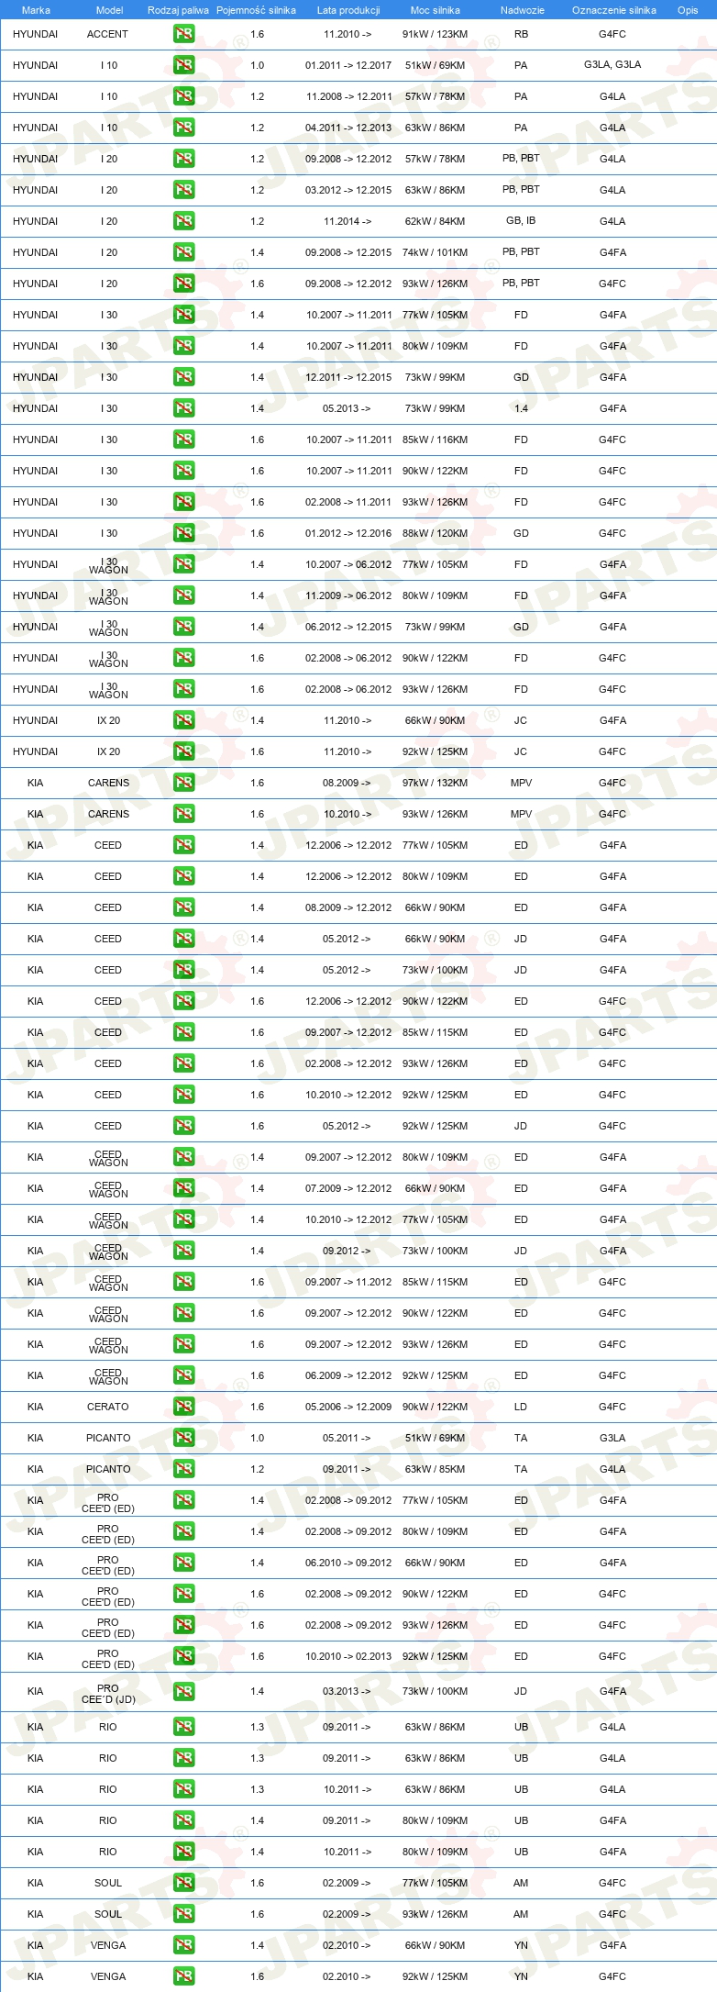Screen dimensions: 717x1992
Task: Click the fuel icon in the Kia Rio 1.4 09.2011 row
Action: (183, 1820)
